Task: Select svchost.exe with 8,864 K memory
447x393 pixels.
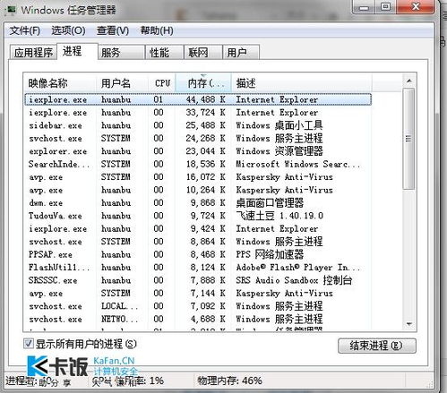Action: 198,242
